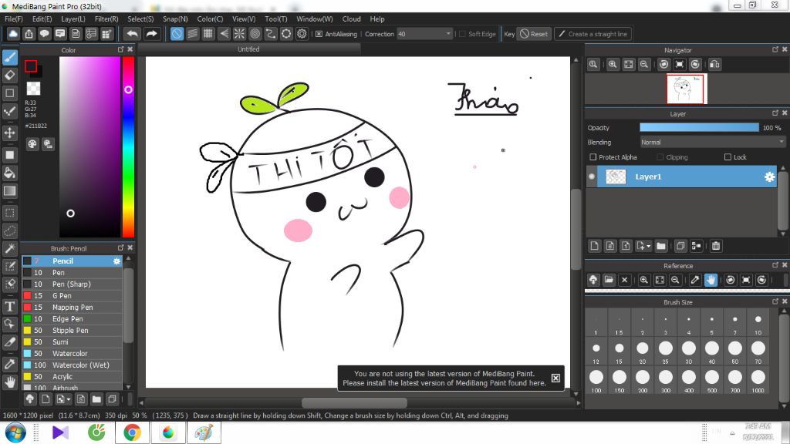Image resolution: width=790 pixels, height=444 pixels.
Task: Open the Layer(L) menu
Action: click(73, 19)
